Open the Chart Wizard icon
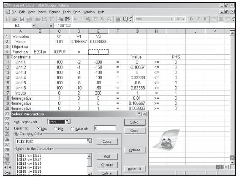The height and width of the screenshot is (177, 239). coord(118,19)
